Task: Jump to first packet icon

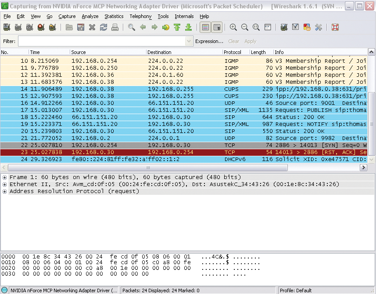Action: (x=177, y=27)
